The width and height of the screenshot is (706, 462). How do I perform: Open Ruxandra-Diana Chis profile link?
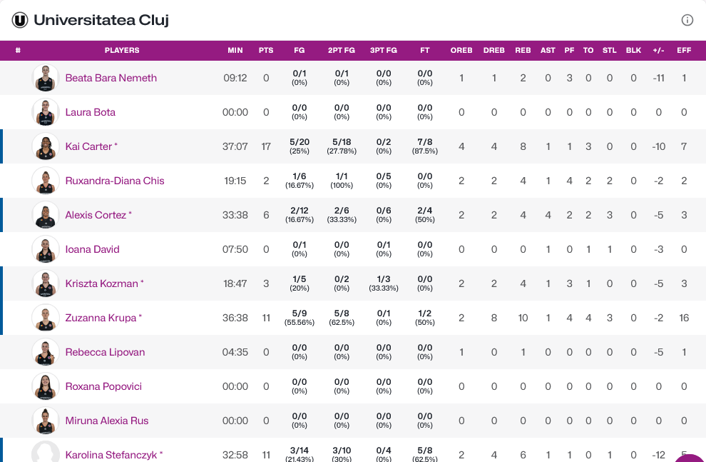point(114,181)
